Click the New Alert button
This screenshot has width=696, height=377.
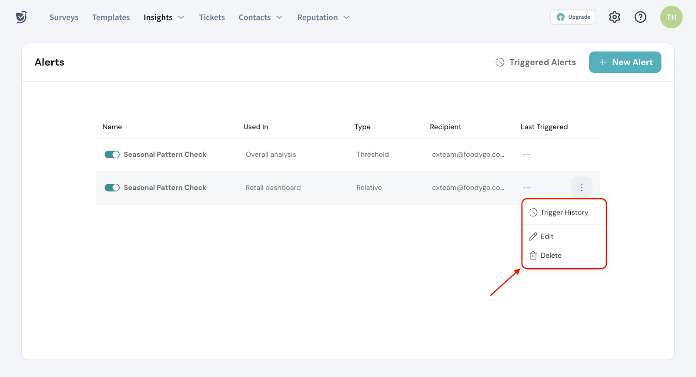pos(625,62)
